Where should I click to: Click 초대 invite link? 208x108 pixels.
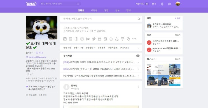[41, 53]
